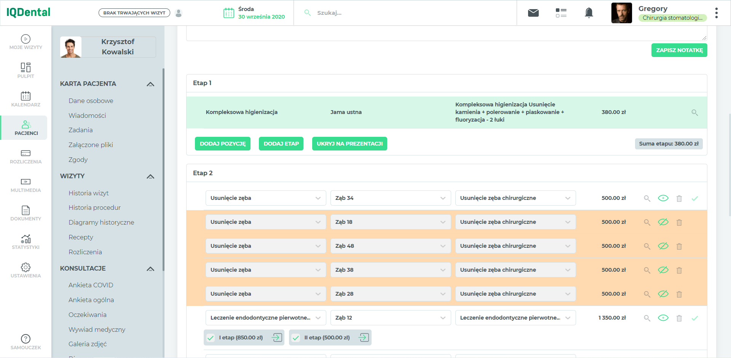
Task: Click Gregory's profile photo
Action: (622, 13)
